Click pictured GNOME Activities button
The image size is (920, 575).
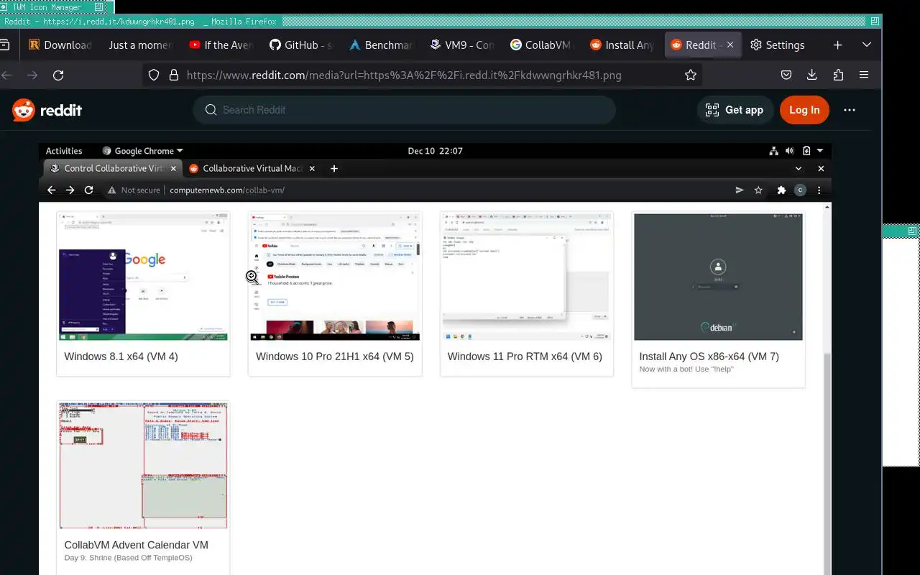tap(64, 151)
